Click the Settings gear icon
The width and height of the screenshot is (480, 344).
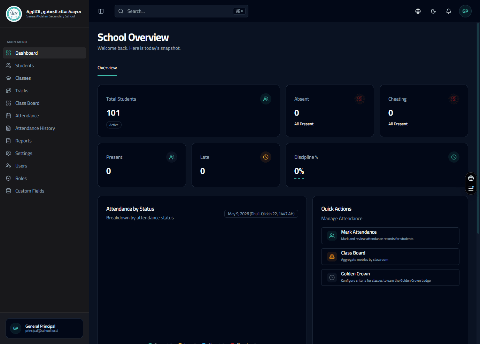tap(8, 153)
